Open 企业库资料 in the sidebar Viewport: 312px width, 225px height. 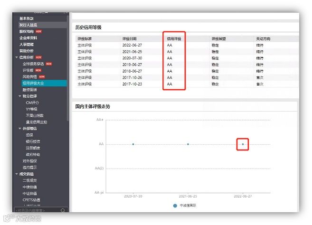click(x=28, y=38)
